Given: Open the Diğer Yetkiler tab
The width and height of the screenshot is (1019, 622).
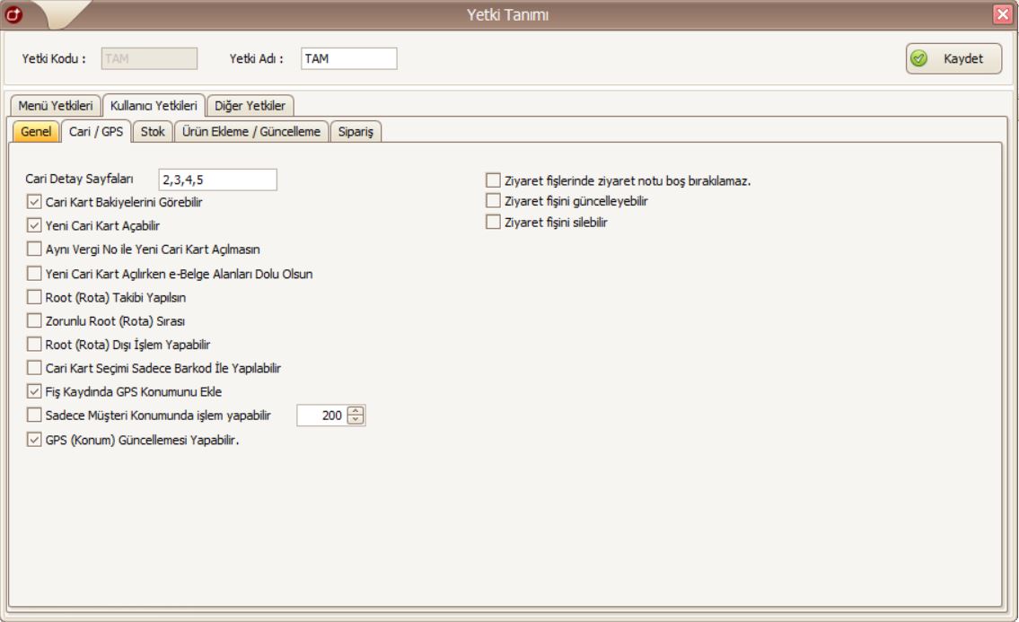Looking at the screenshot, I should tap(250, 106).
